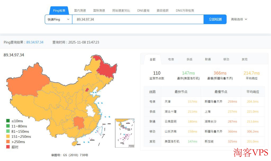Select the 电信 results filter
Viewport: 271px width, 161px height.
(171, 59)
